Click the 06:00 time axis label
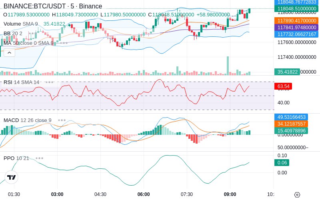 coord(144,194)
